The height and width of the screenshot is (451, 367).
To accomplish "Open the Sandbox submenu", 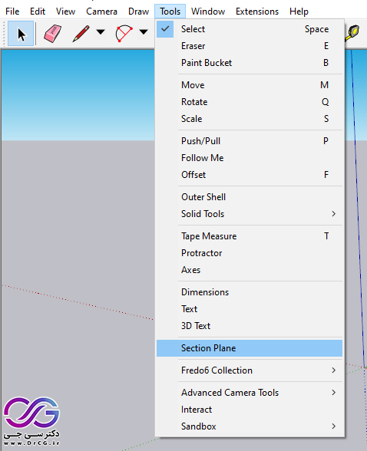I will point(250,426).
